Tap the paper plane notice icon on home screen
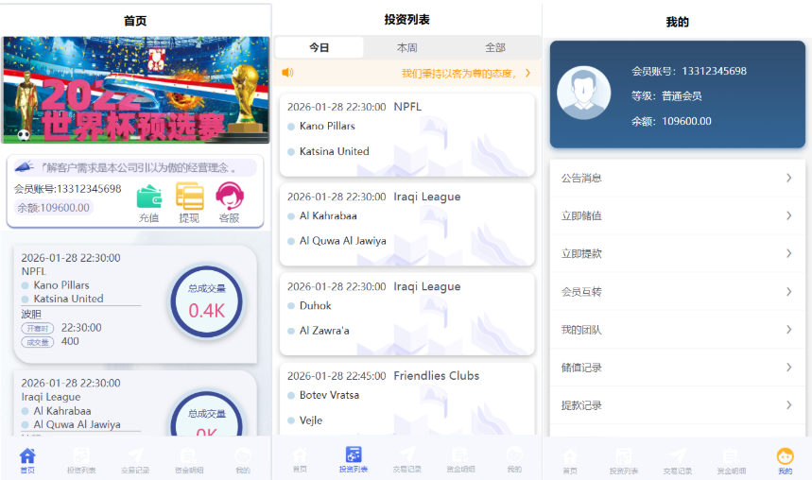 coord(25,166)
